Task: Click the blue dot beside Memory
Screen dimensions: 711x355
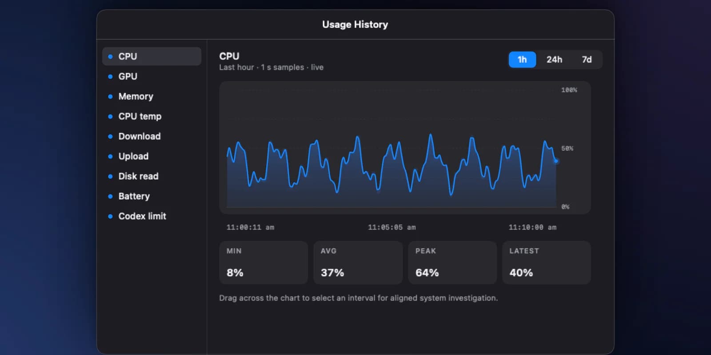Action: click(x=110, y=97)
